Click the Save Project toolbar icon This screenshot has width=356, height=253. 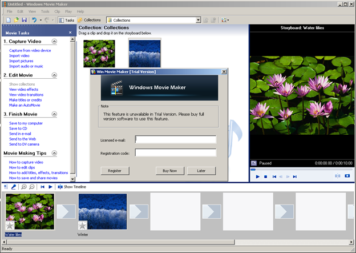pyautogui.click(x=24, y=20)
